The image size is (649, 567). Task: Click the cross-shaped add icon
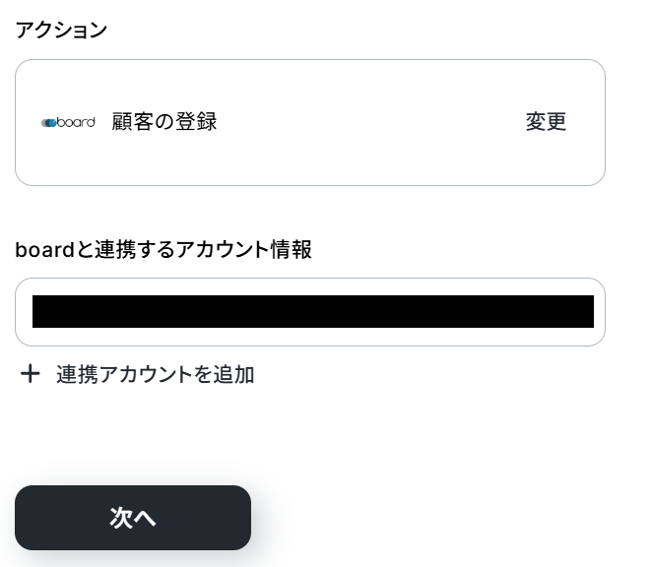(31, 374)
